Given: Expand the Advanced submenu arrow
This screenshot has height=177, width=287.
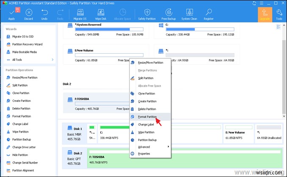Looking at the screenshot, I should tap(168, 147).
